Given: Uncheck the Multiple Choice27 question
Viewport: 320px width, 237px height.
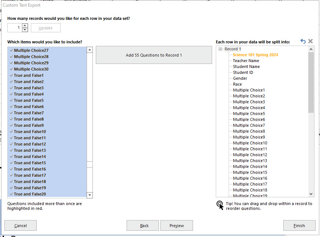Looking at the screenshot, I should (x=11, y=50).
